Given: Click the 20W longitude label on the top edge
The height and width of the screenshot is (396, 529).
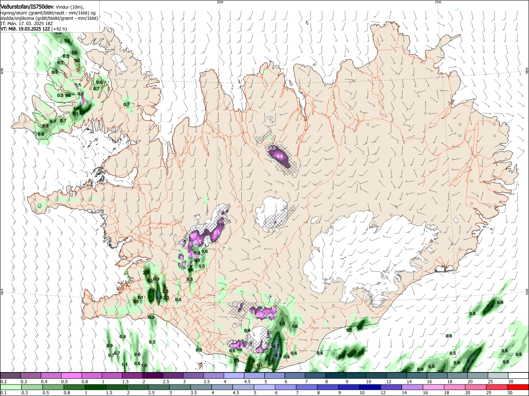Looking at the screenshot, I should click(220, 2).
